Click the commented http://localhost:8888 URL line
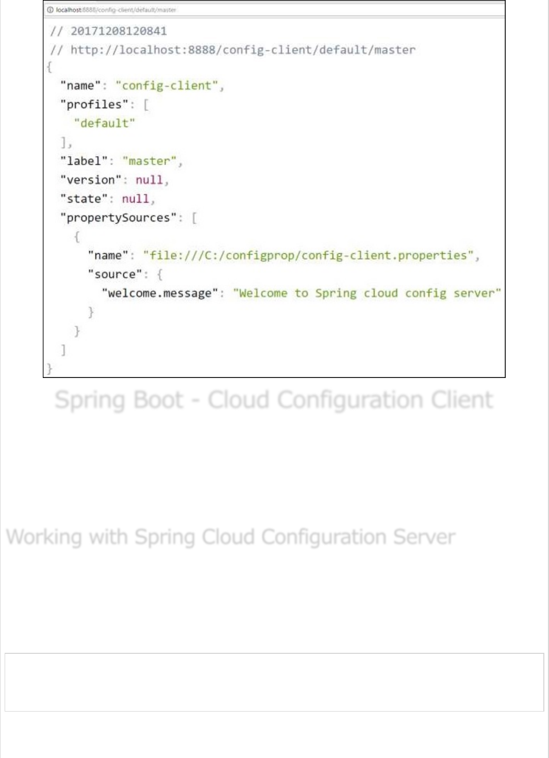Viewport: 549px width, 758px height. click(x=232, y=50)
